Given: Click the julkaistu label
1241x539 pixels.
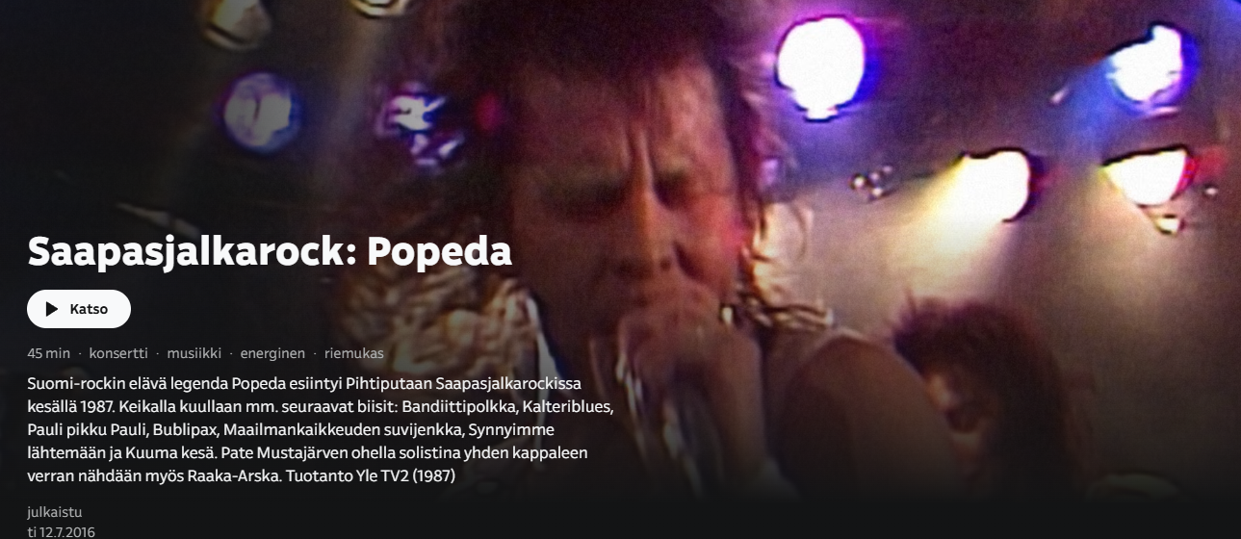Looking at the screenshot, I should pyautogui.click(x=55, y=512).
